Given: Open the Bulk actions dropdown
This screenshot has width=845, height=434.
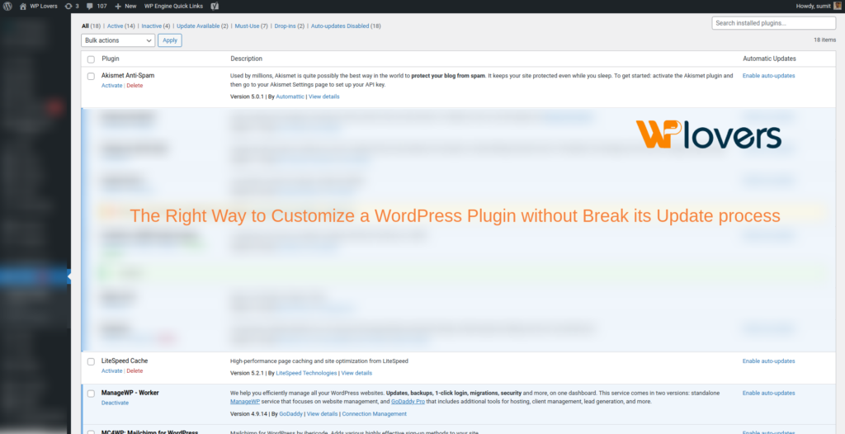Looking at the screenshot, I should coord(118,40).
